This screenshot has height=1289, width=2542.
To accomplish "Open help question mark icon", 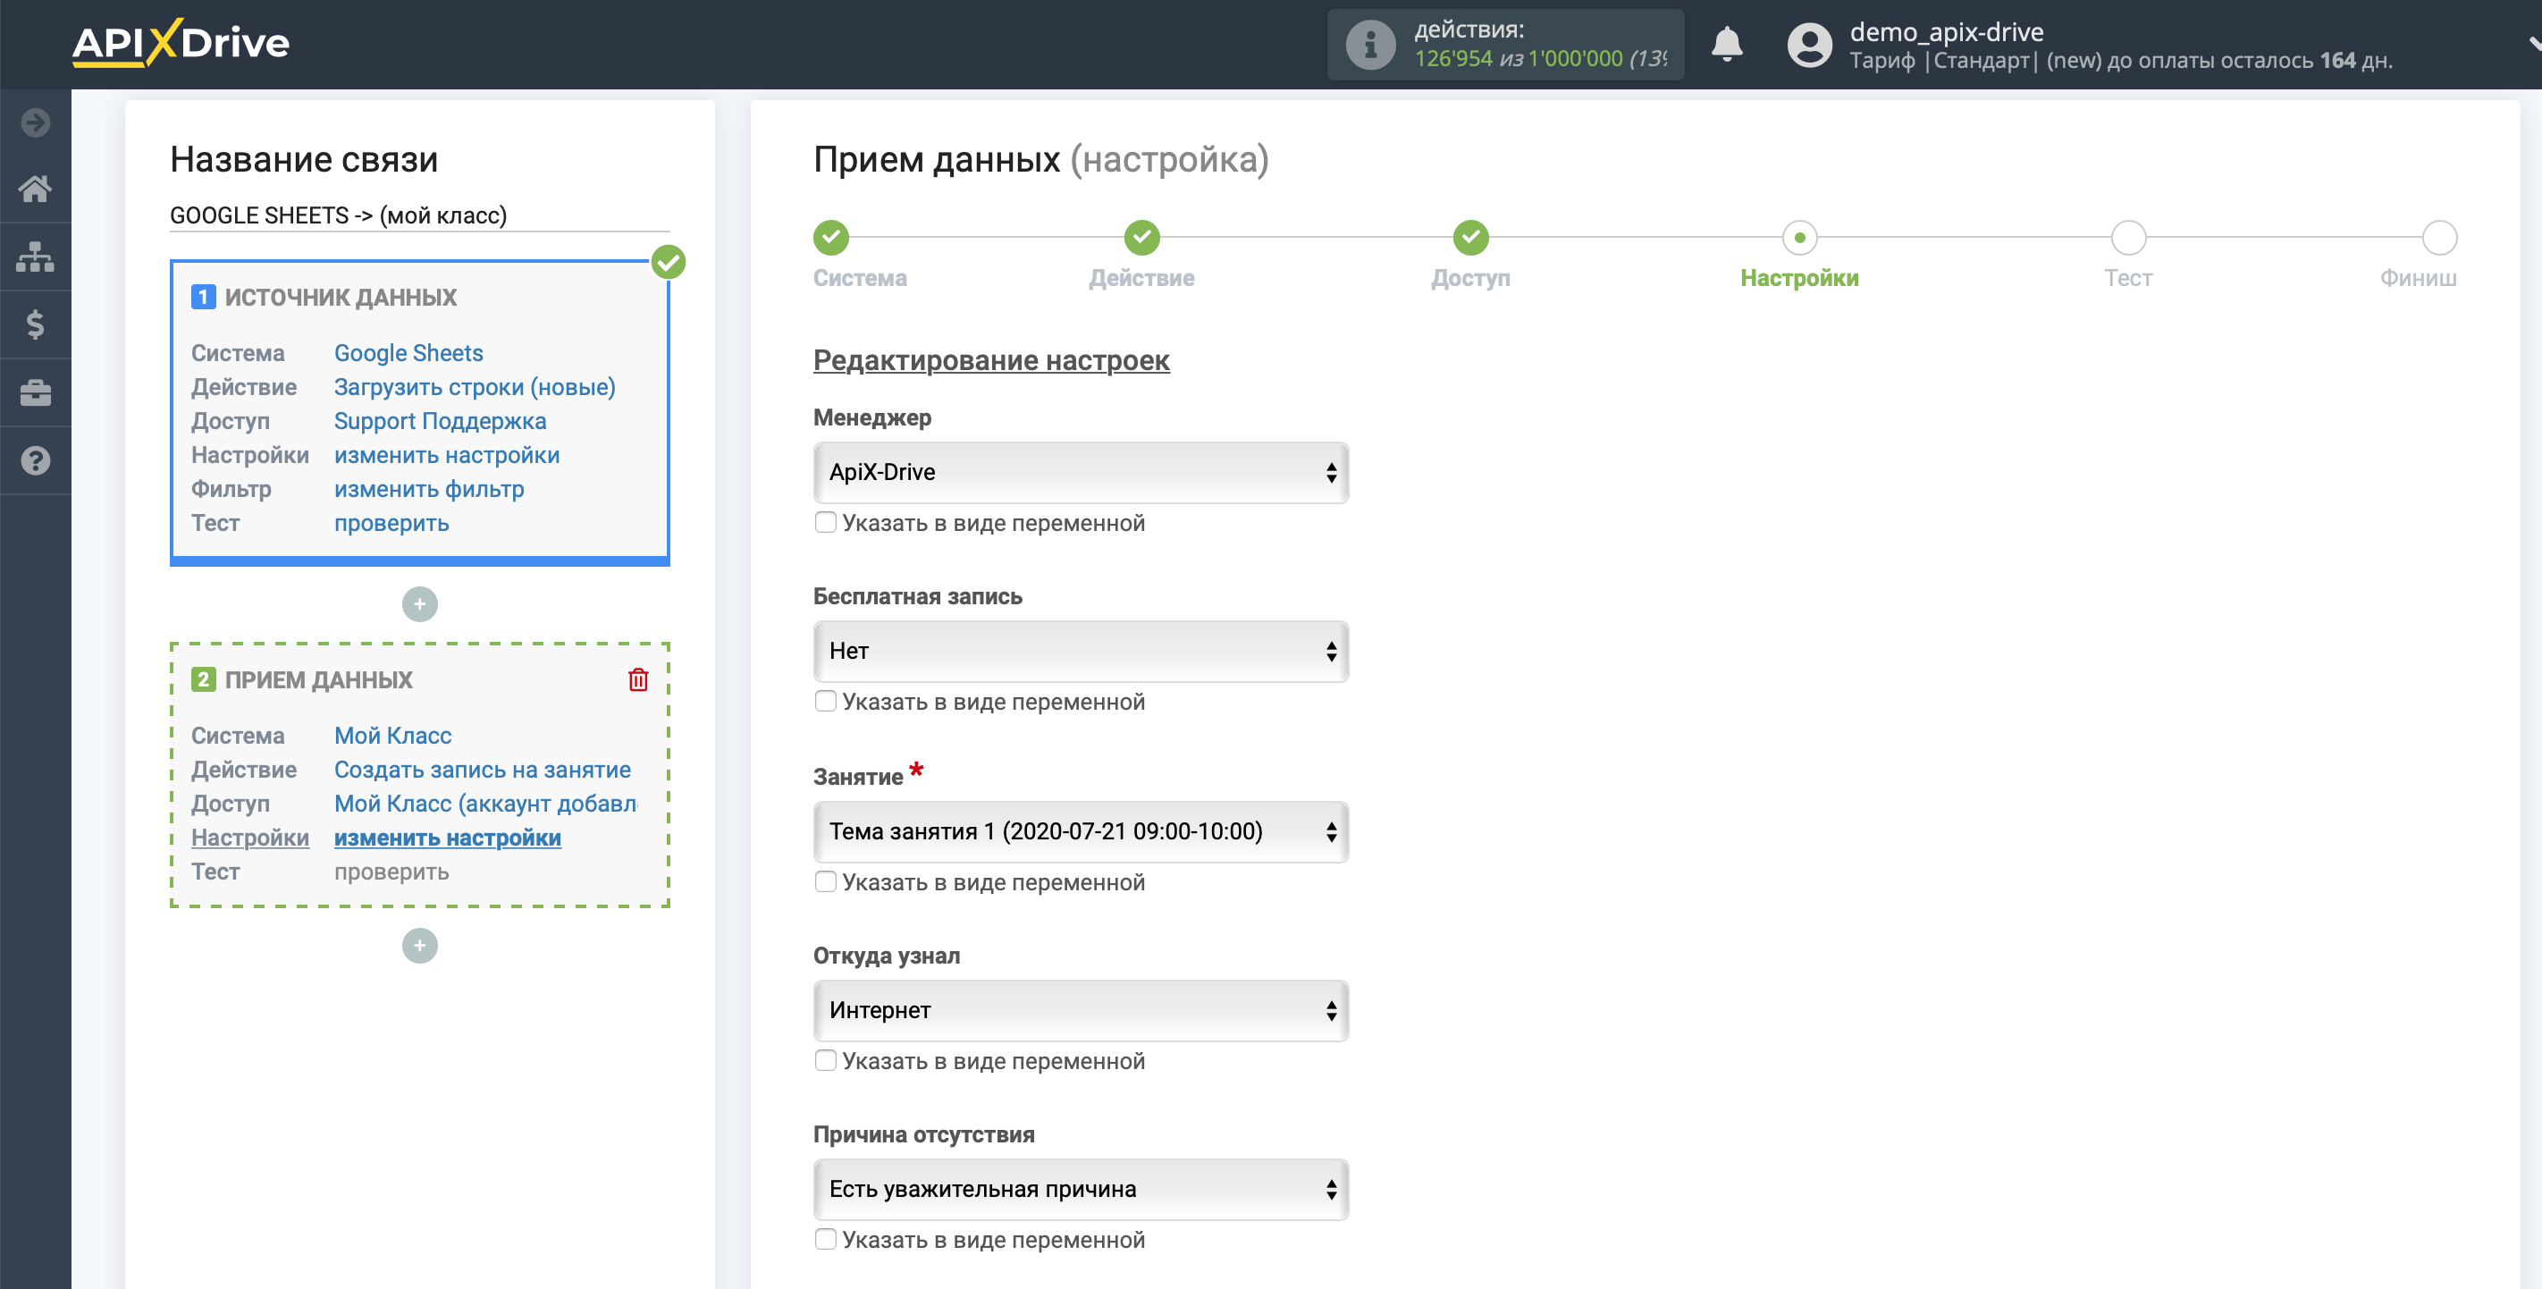I will coord(36,461).
